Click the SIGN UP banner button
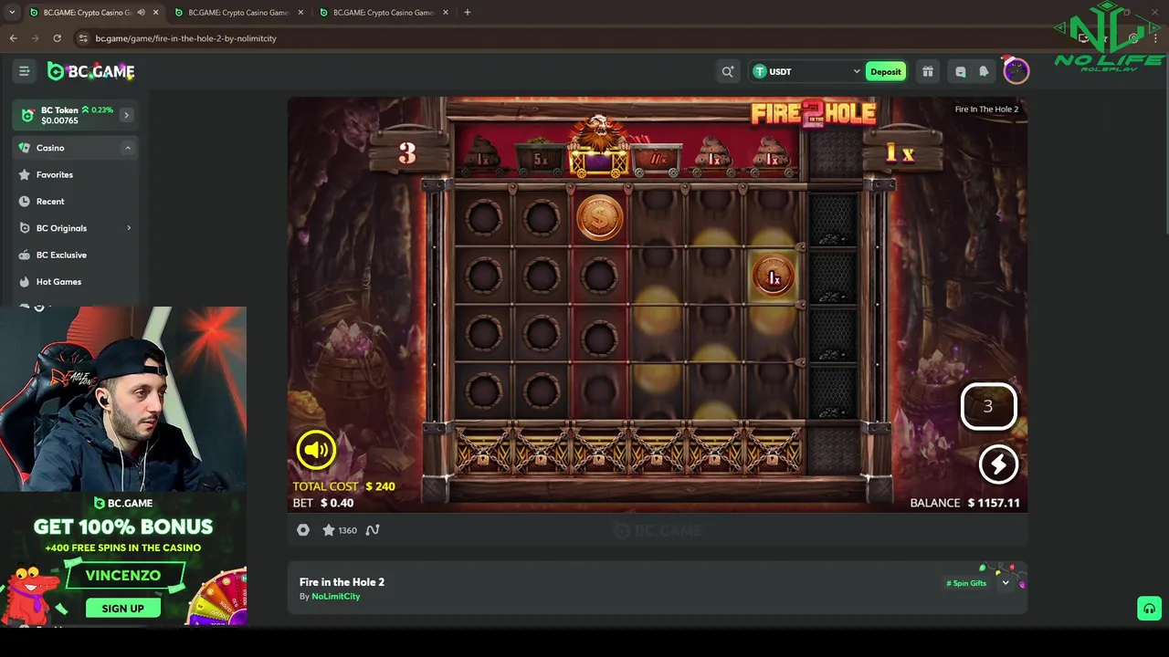This screenshot has height=657, width=1169. click(x=122, y=608)
